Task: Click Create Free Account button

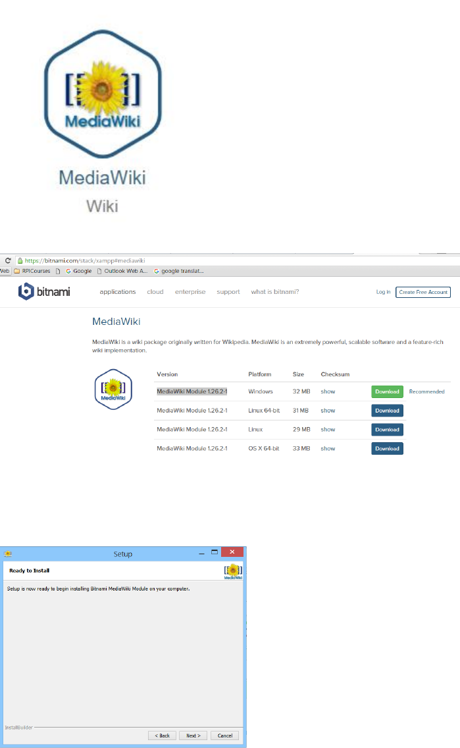Action: (423, 292)
